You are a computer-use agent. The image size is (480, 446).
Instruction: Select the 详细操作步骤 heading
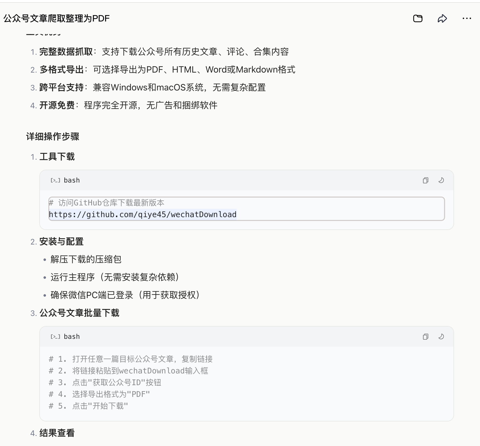53,136
